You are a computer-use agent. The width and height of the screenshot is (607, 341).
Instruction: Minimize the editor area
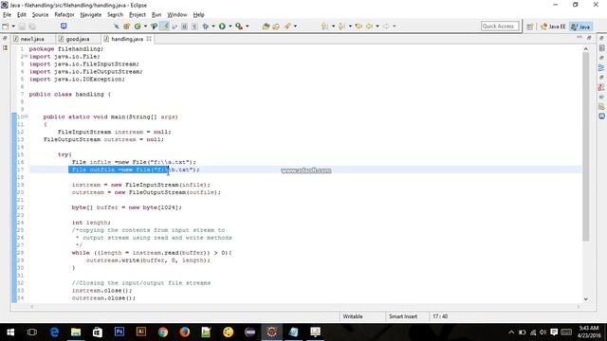[x=579, y=38]
